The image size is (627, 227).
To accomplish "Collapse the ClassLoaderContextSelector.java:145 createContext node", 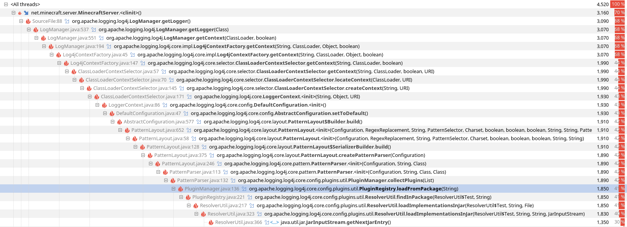I will click(x=82, y=88).
